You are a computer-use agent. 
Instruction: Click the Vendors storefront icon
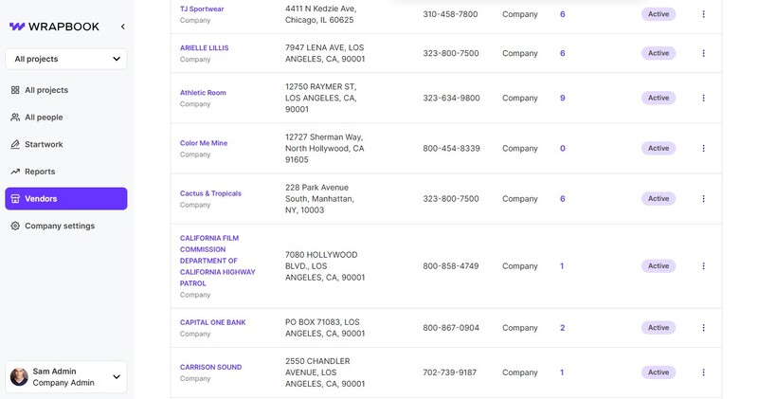pyautogui.click(x=15, y=199)
